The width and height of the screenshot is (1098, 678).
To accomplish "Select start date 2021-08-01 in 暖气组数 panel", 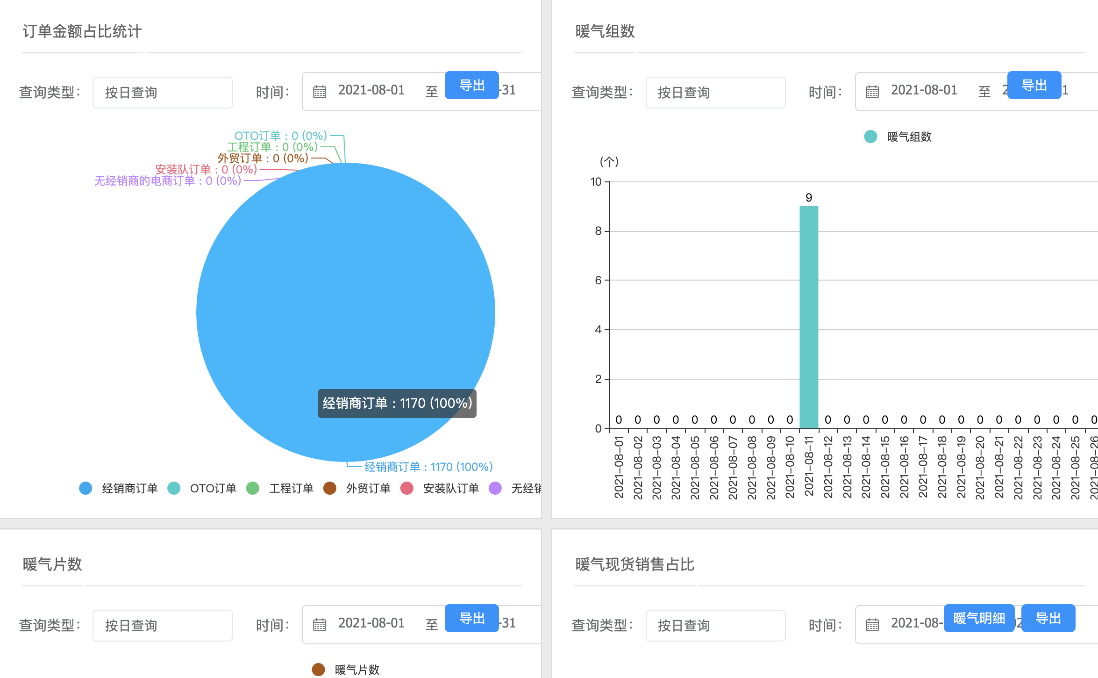I will pyautogui.click(x=924, y=90).
